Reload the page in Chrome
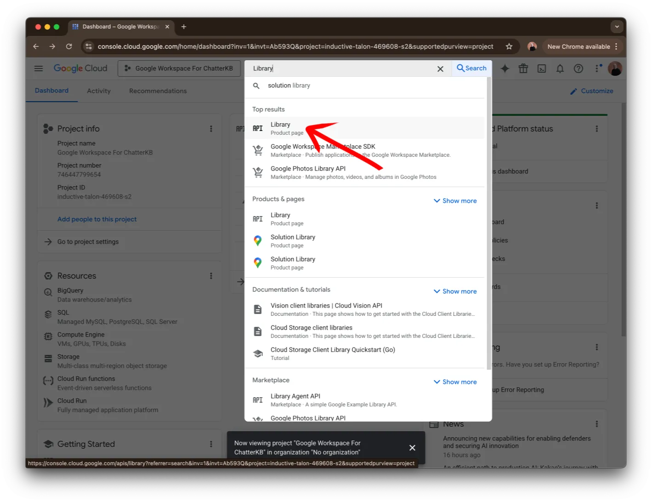This screenshot has width=652, height=502. (69, 46)
